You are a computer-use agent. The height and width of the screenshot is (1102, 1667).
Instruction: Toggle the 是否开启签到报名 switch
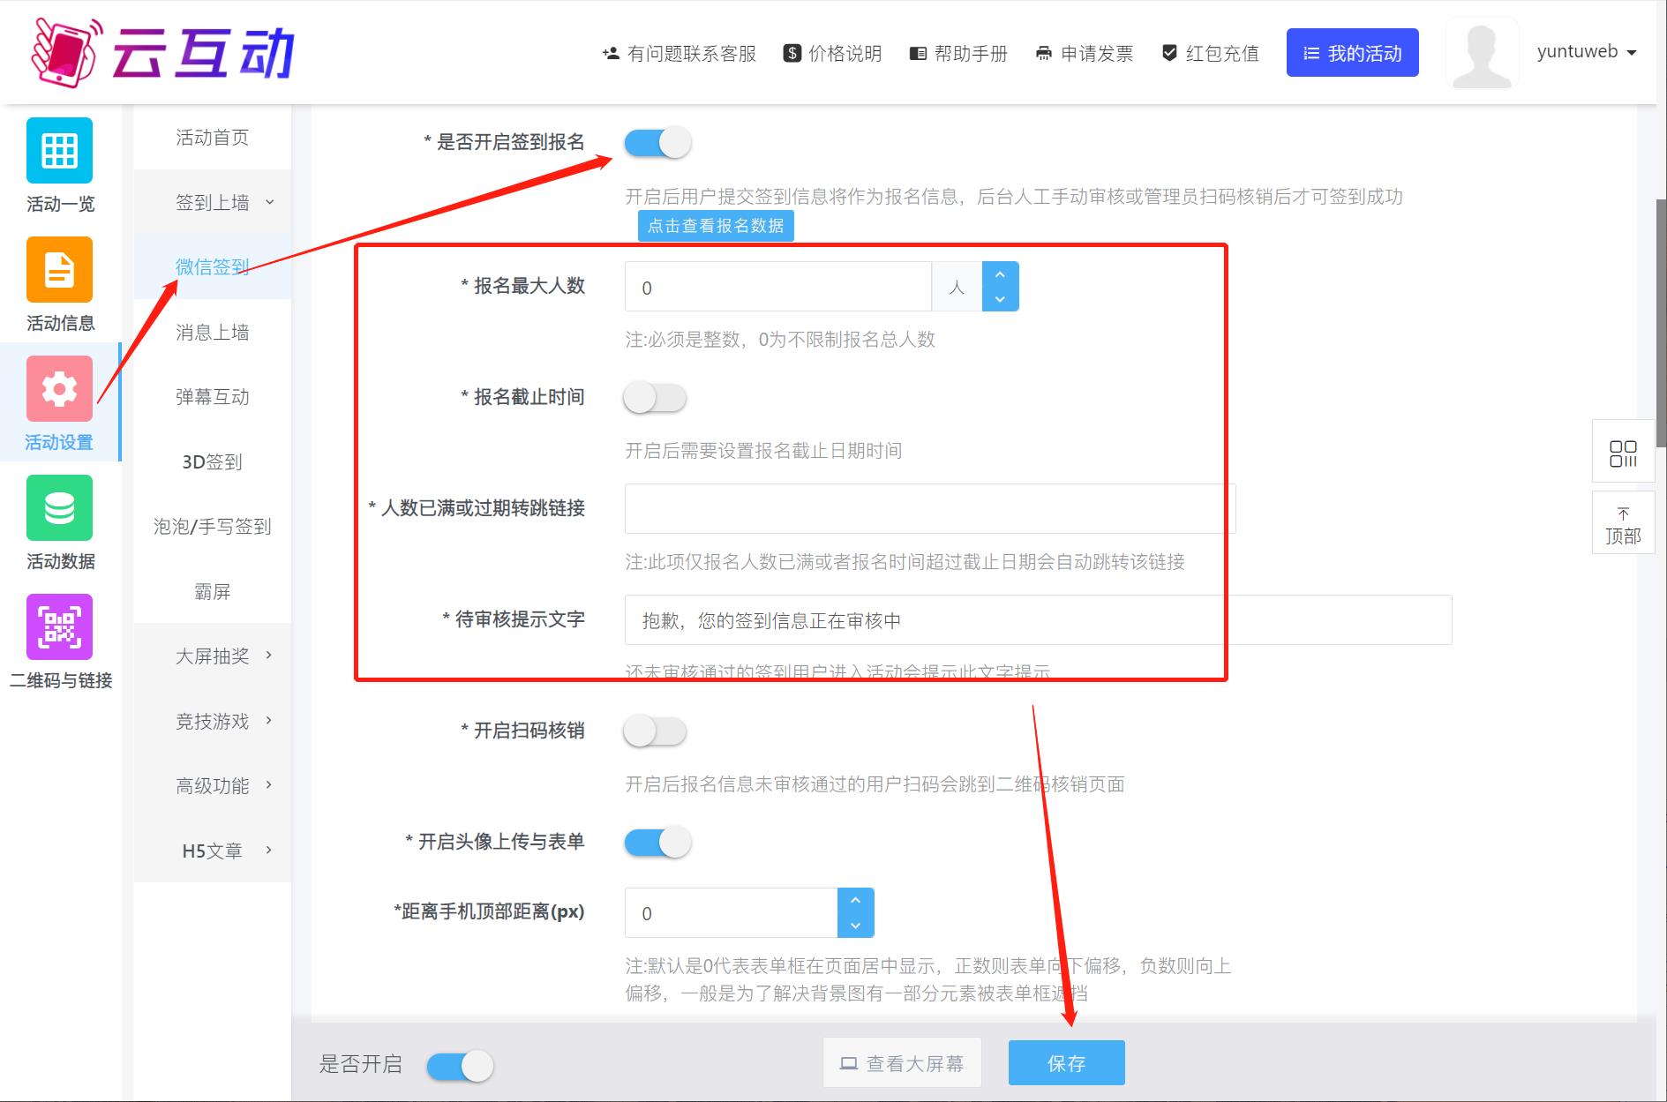(x=657, y=143)
